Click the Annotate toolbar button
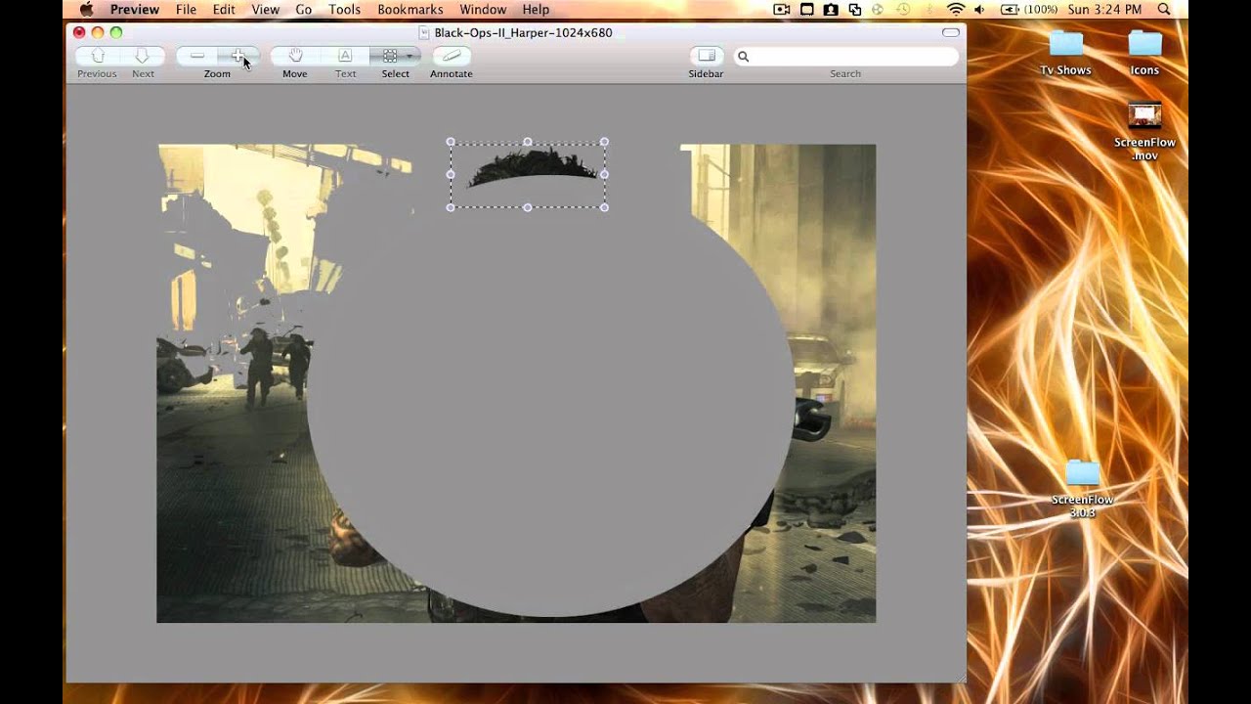Viewport: 1251px width, 704px height. coord(452,56)
